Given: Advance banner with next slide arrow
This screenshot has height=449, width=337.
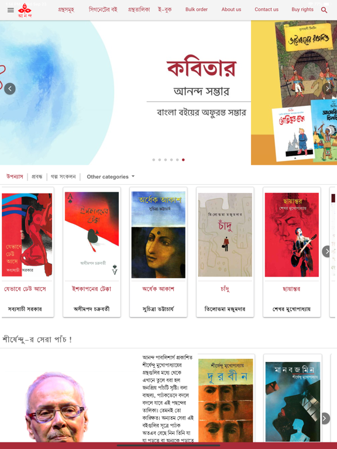Looking at the screenshot, I should click(328, 88).
